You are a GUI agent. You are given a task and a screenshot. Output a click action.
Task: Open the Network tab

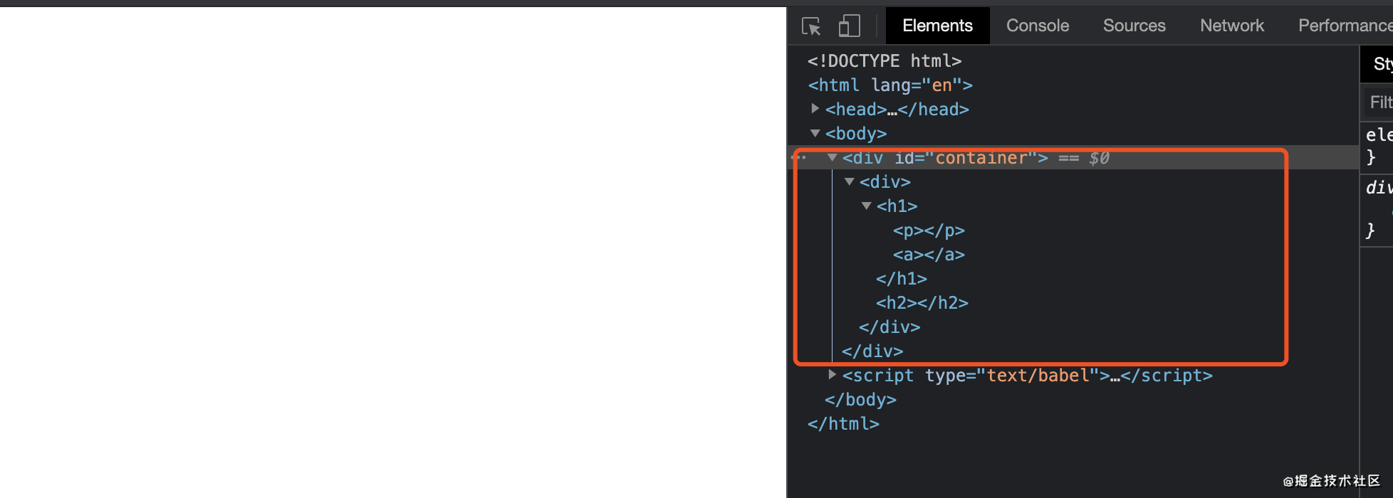coord(1232,26)
